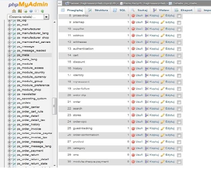Check the box for the cms row

coord(179,155)
